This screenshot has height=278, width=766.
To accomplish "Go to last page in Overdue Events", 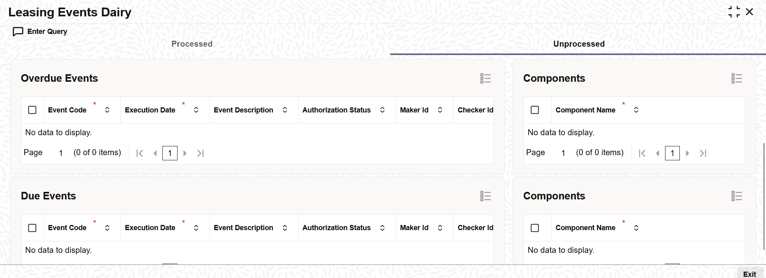I will point(200,153).
